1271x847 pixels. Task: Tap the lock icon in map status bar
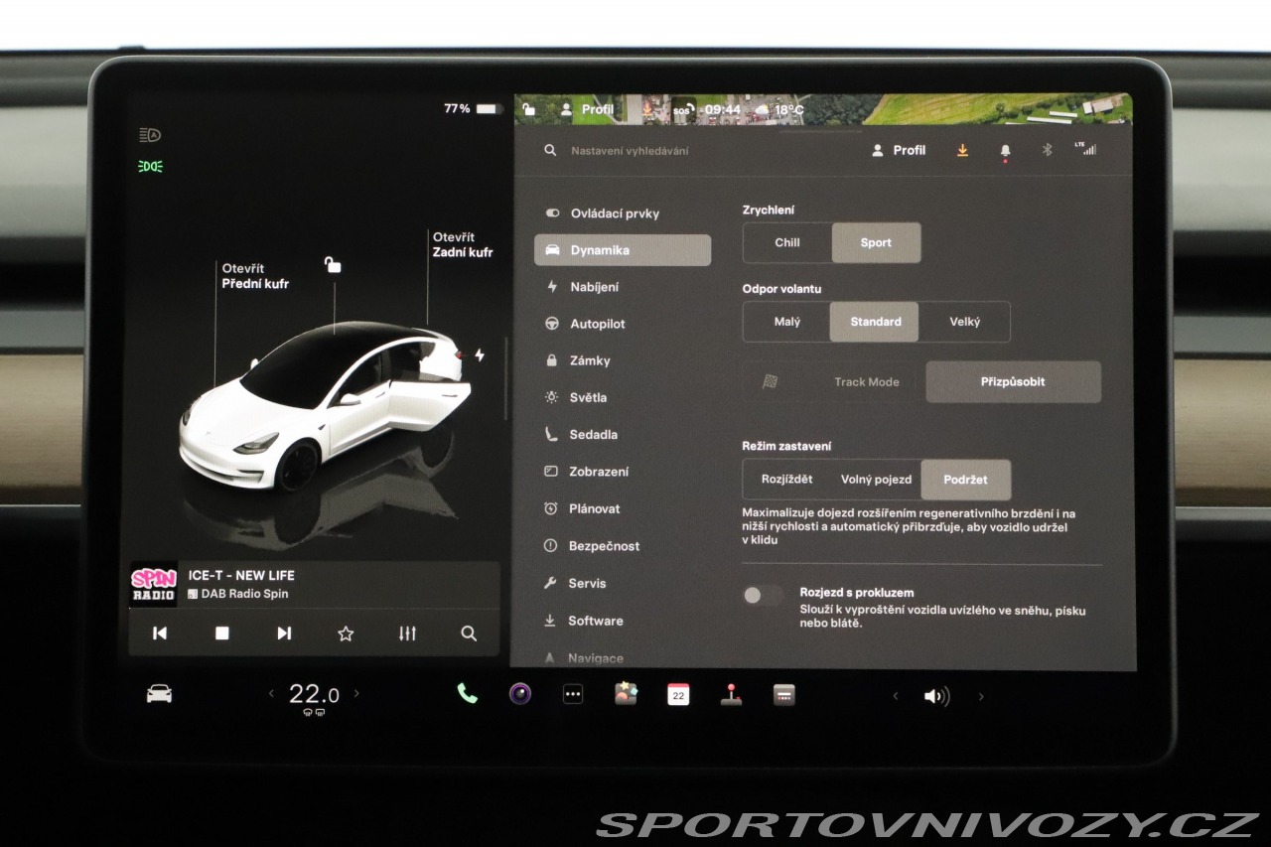click(x=528, y=109)
